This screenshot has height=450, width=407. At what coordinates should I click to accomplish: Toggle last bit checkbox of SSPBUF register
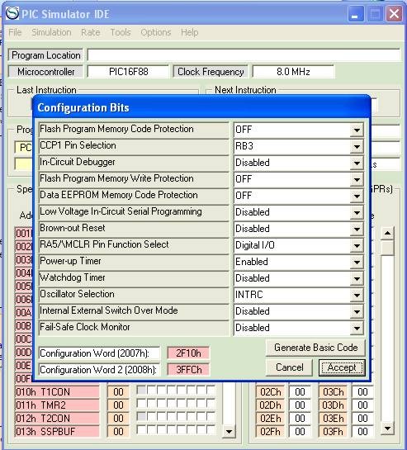coord(211,430)
